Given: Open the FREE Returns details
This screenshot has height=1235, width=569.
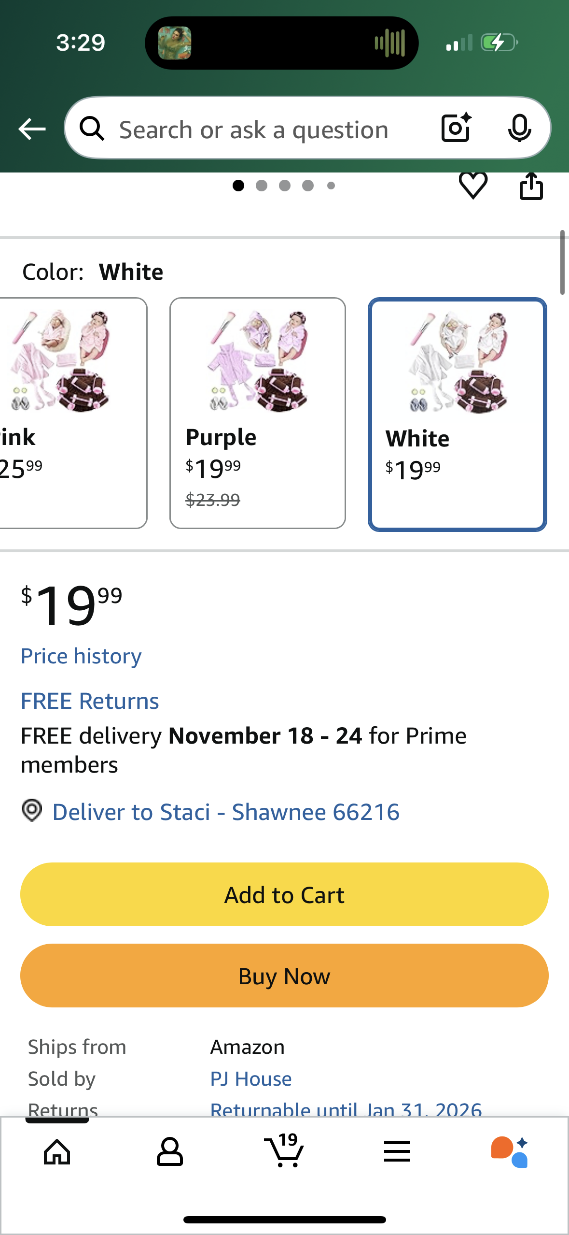Looking at the screenshot, I should (x=90, y=701).
